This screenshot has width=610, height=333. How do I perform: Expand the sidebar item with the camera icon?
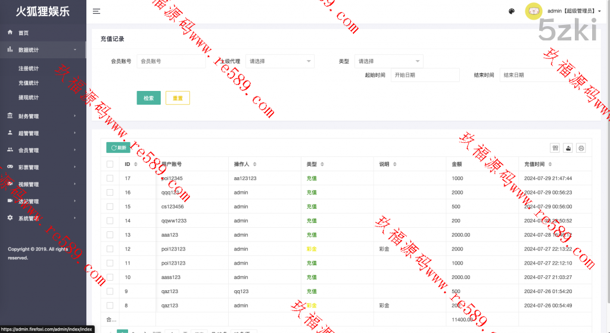pyautogui.click(x=43, y=201)
